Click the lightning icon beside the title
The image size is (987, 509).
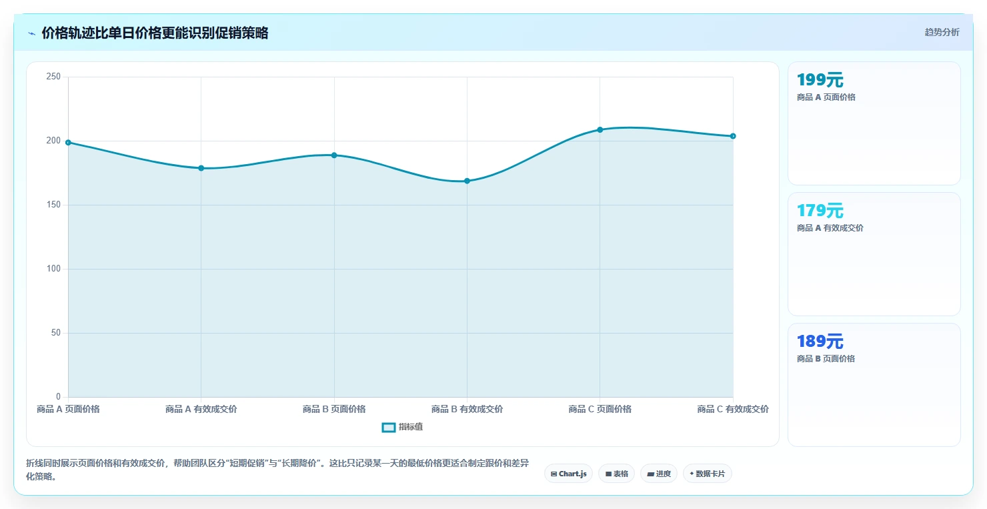(32, 33)
